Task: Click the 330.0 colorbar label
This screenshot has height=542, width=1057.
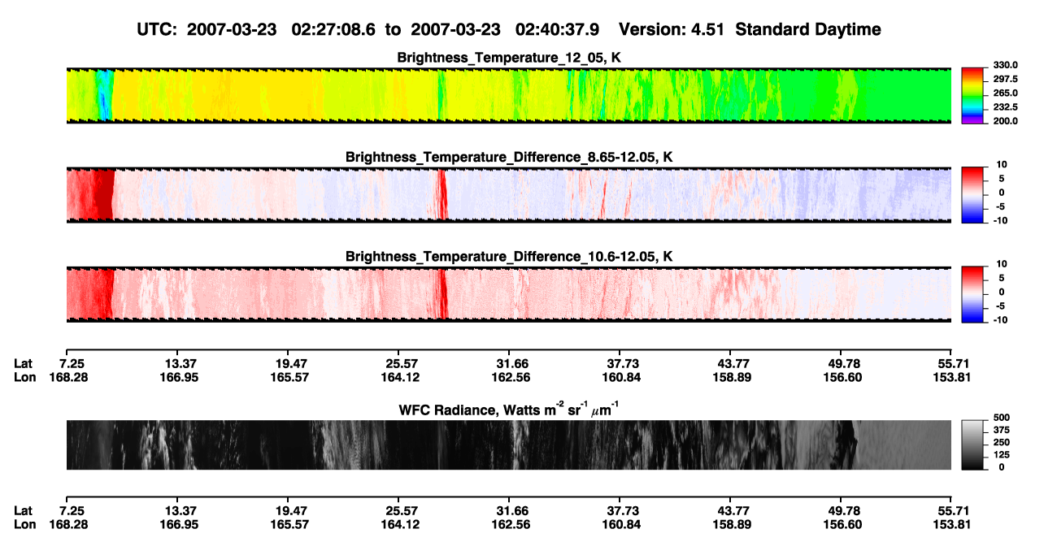Action: [1005, 65]
